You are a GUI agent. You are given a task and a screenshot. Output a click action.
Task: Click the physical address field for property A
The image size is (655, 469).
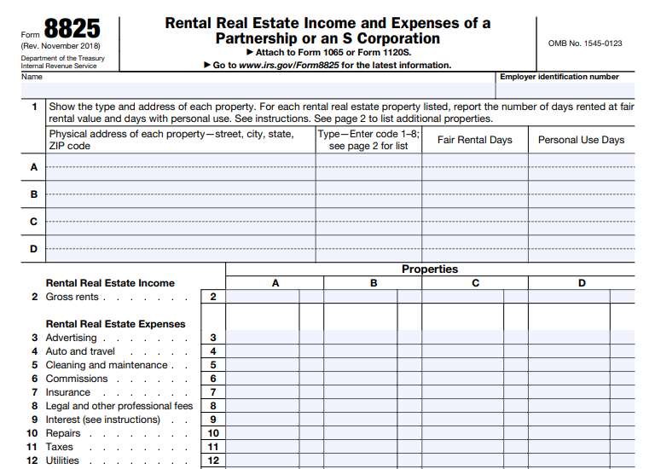pos(180,167)
